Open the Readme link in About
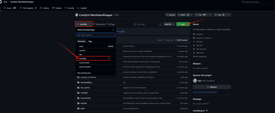 pyautogui.click(x=198, y=34)
